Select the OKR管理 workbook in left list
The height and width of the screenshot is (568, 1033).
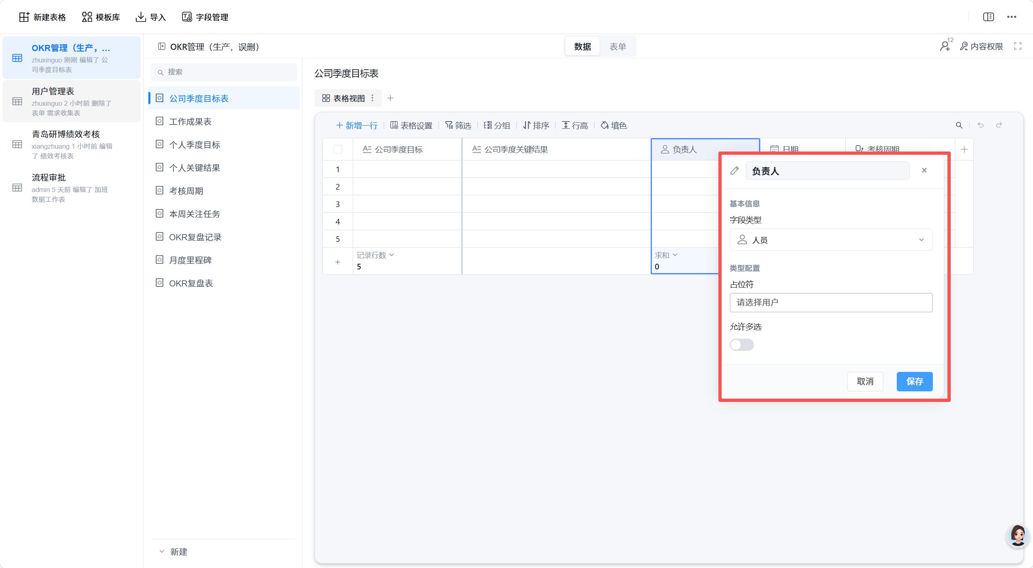tap(71, 58)
